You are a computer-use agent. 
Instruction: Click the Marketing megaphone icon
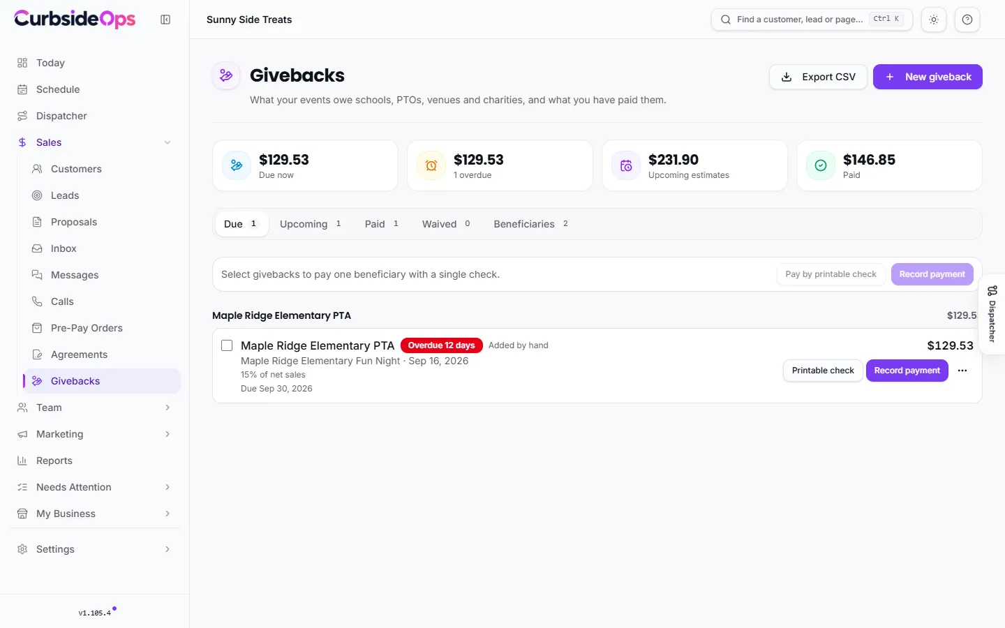pyautogui.click(x=22, y=434)
